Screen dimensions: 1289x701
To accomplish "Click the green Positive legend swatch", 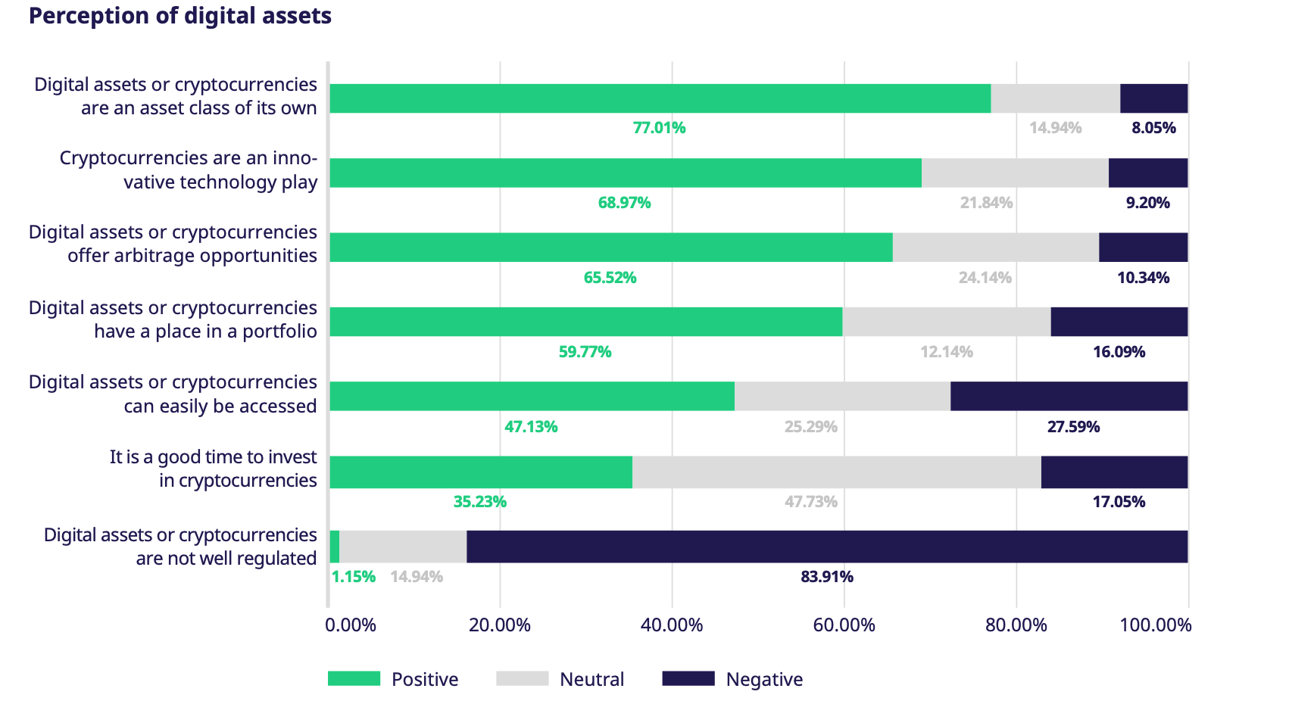I will coord(354,678).
